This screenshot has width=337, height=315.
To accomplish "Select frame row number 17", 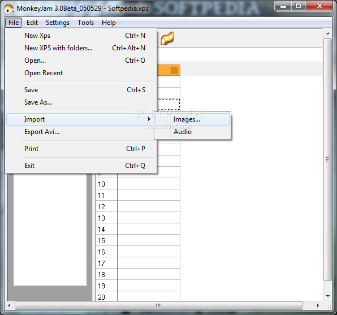I will pyautogui.click(x=106, y=263).
